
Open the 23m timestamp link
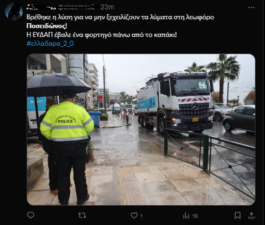pos(107,7)
